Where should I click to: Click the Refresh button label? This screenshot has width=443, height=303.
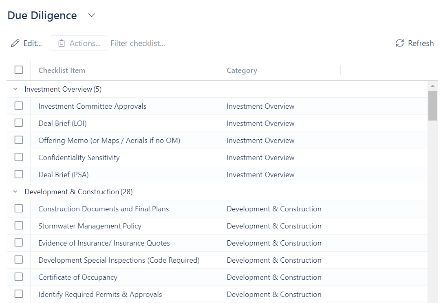pyautogui.click(x=421, y=43)
